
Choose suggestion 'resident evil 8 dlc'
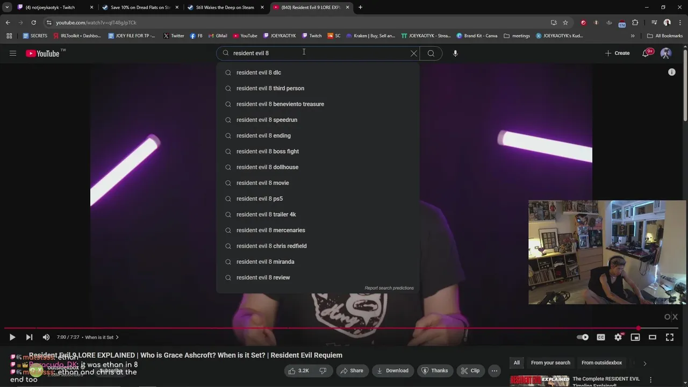coord(318,73)
